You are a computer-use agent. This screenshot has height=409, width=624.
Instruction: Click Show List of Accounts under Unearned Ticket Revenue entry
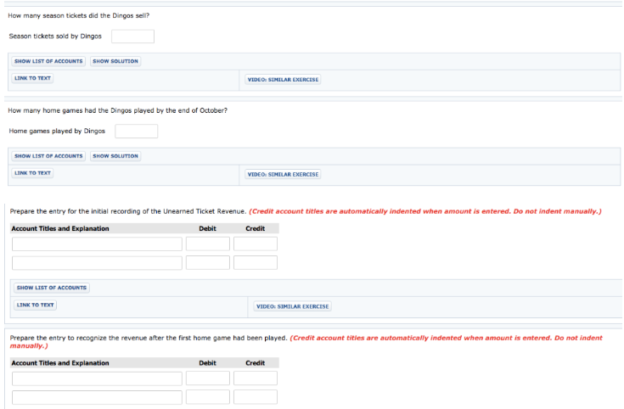coord(52,288)
